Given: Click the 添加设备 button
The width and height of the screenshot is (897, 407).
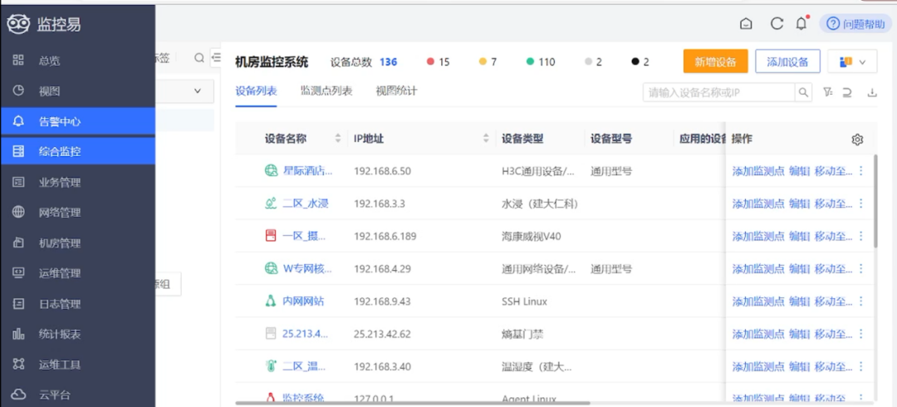Looking at the screenshot, I should 787,61.
